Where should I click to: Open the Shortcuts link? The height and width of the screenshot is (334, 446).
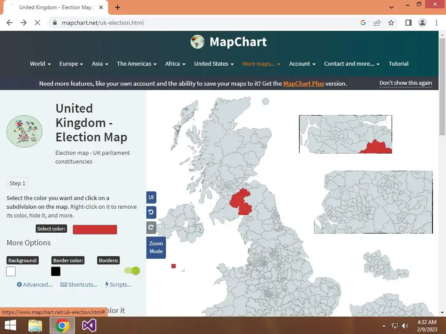coord(79,284)
